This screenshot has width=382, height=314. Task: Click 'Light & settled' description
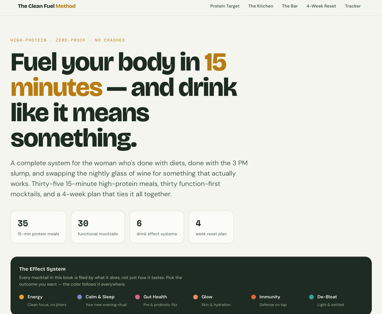pyautogui.click(x=331, y=305)
